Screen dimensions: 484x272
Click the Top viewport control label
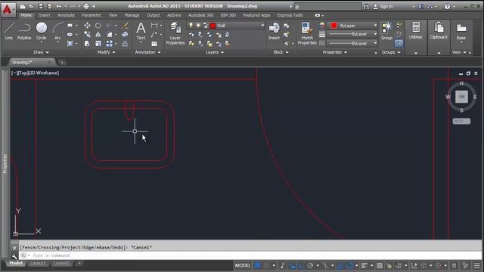[23, 73]
